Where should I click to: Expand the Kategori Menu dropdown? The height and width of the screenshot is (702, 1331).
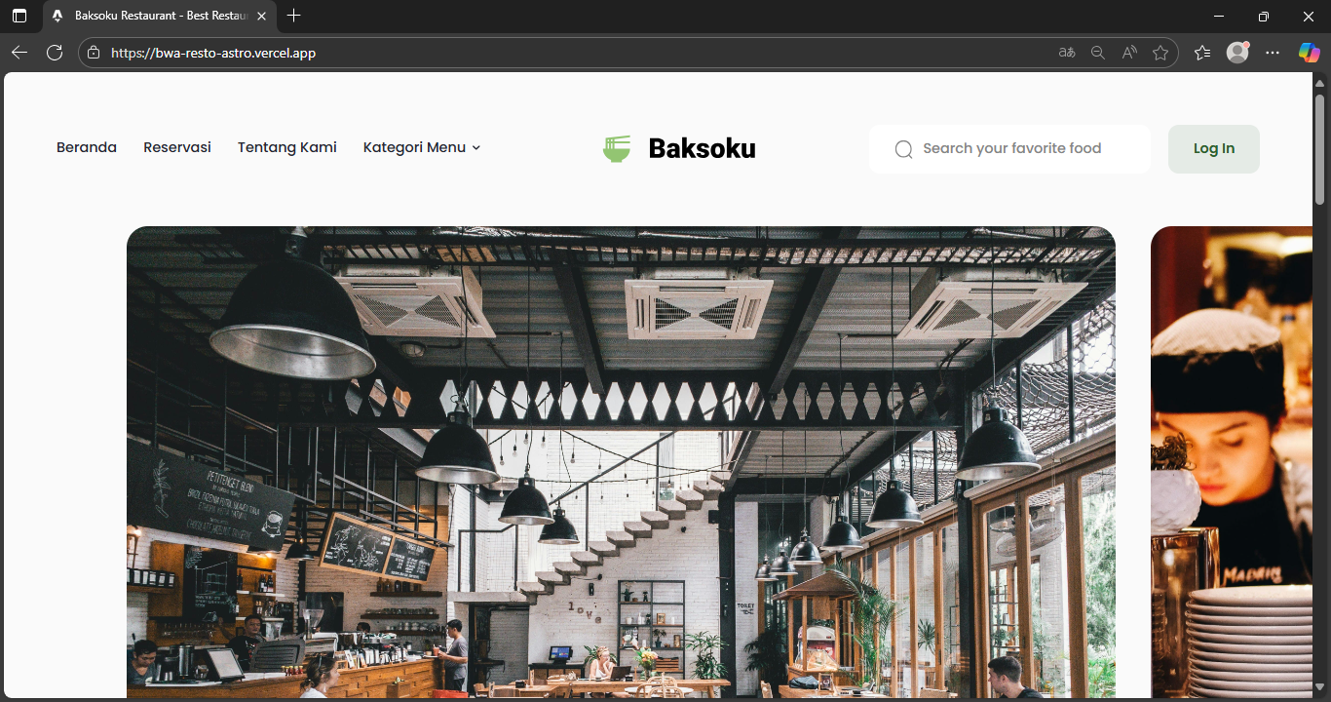(422, 147)
